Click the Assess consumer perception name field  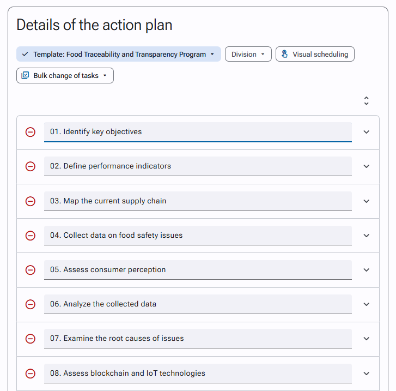click(x=198, y=270)
